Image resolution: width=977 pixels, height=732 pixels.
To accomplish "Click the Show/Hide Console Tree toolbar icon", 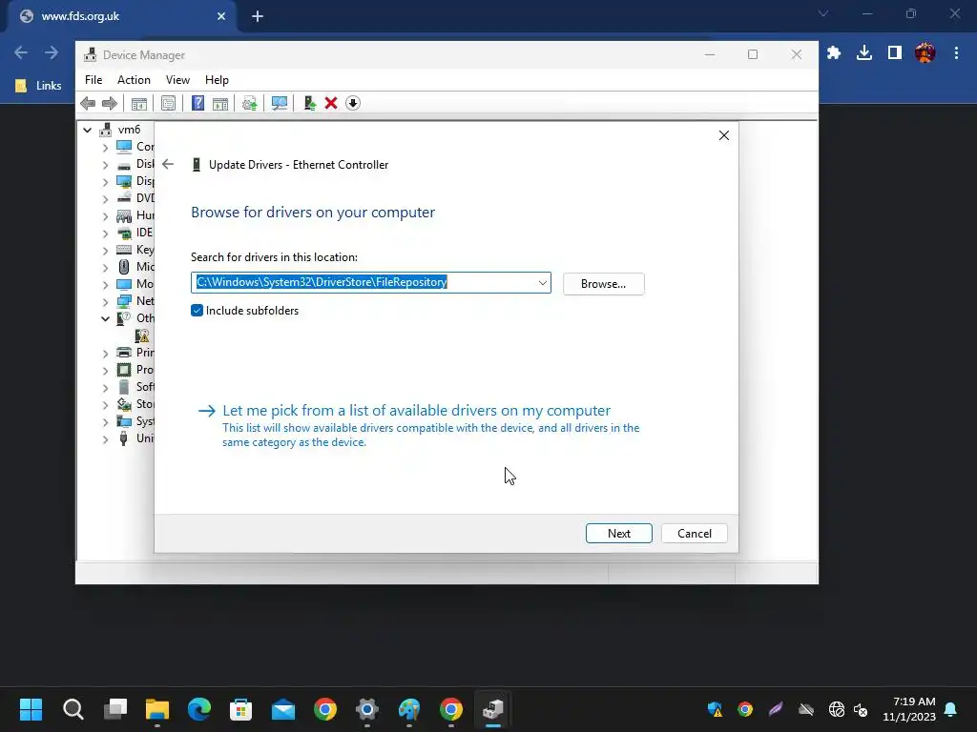I will click(139, 103).
